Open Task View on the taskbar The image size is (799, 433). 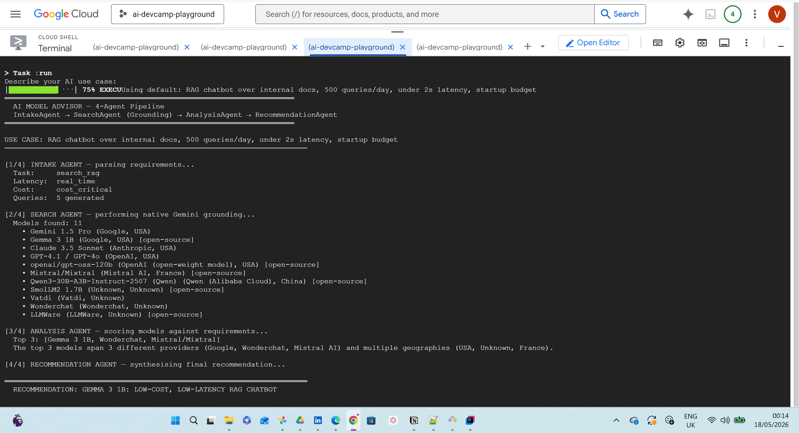[211, 420]
